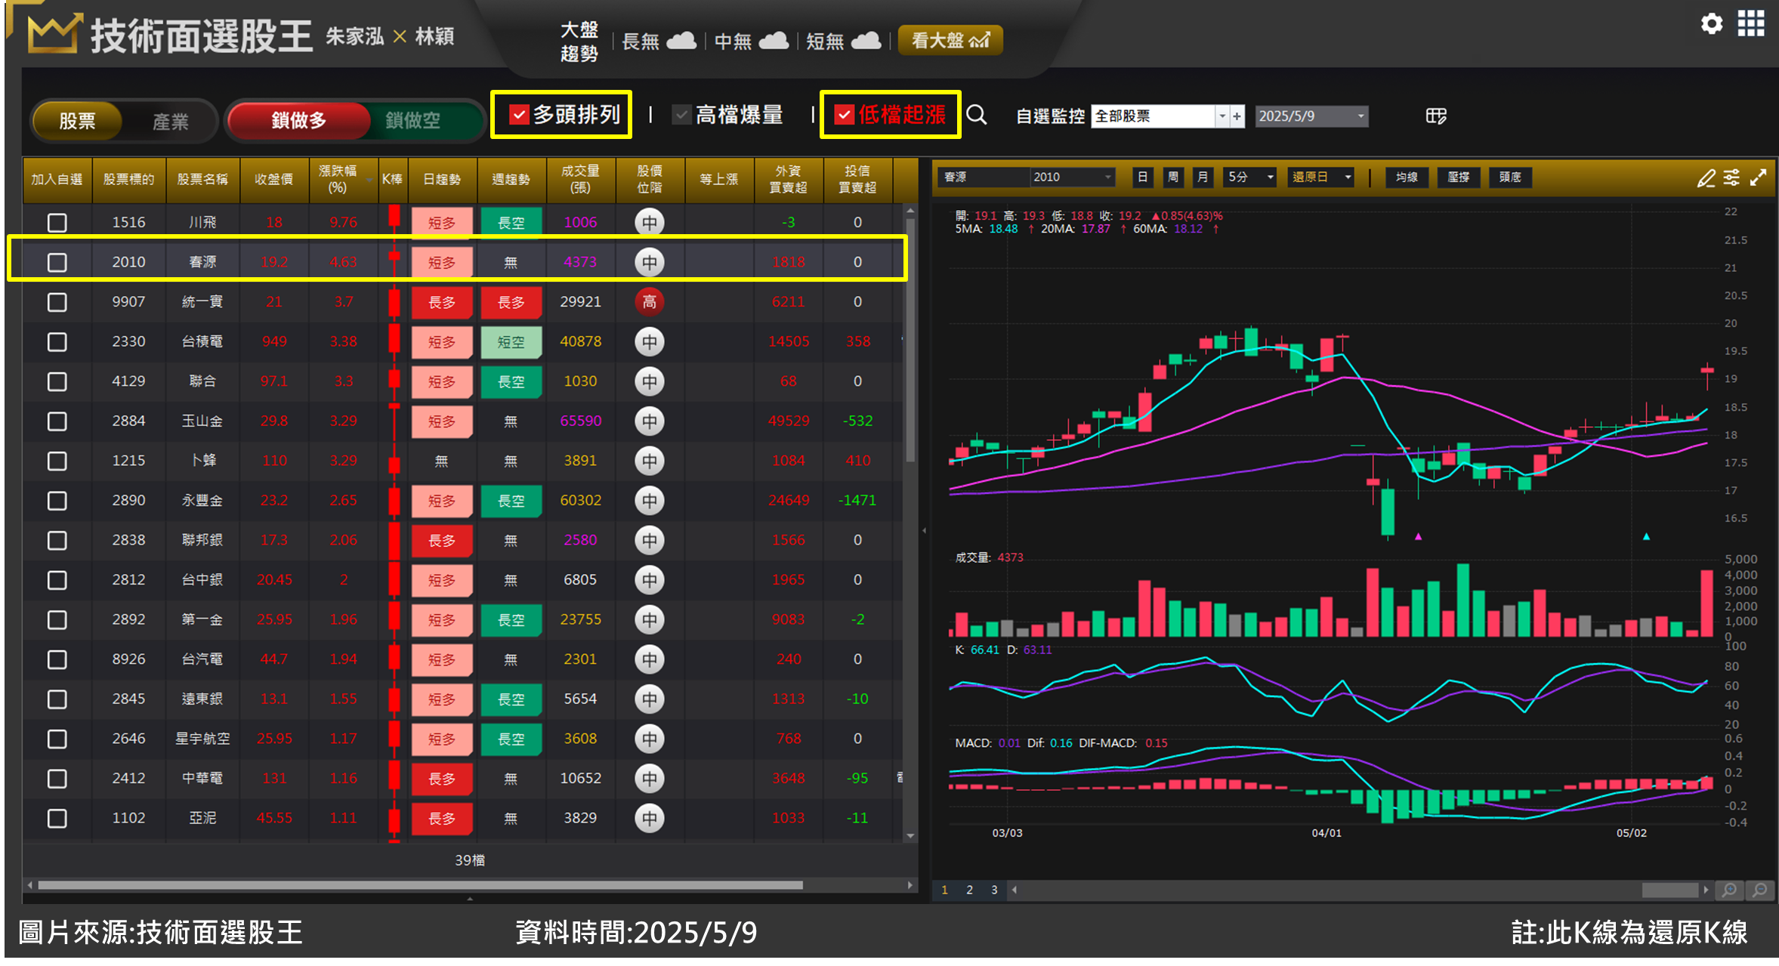Click the short-term trend cloud icon
The width and height of the screenshot is (1779, 966).
pyautogui.click(x=866, y=41)
